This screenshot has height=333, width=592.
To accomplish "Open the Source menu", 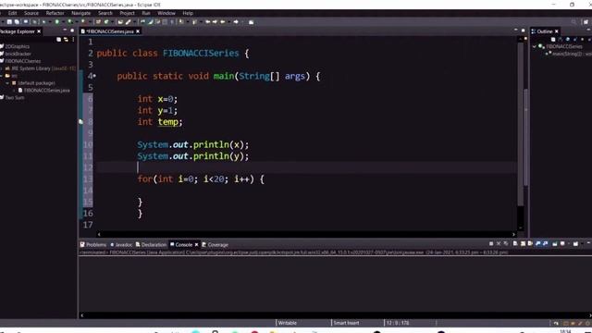I will (31, 13).
